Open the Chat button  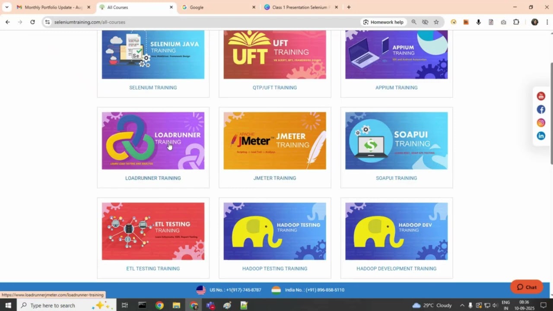point(527,287)
